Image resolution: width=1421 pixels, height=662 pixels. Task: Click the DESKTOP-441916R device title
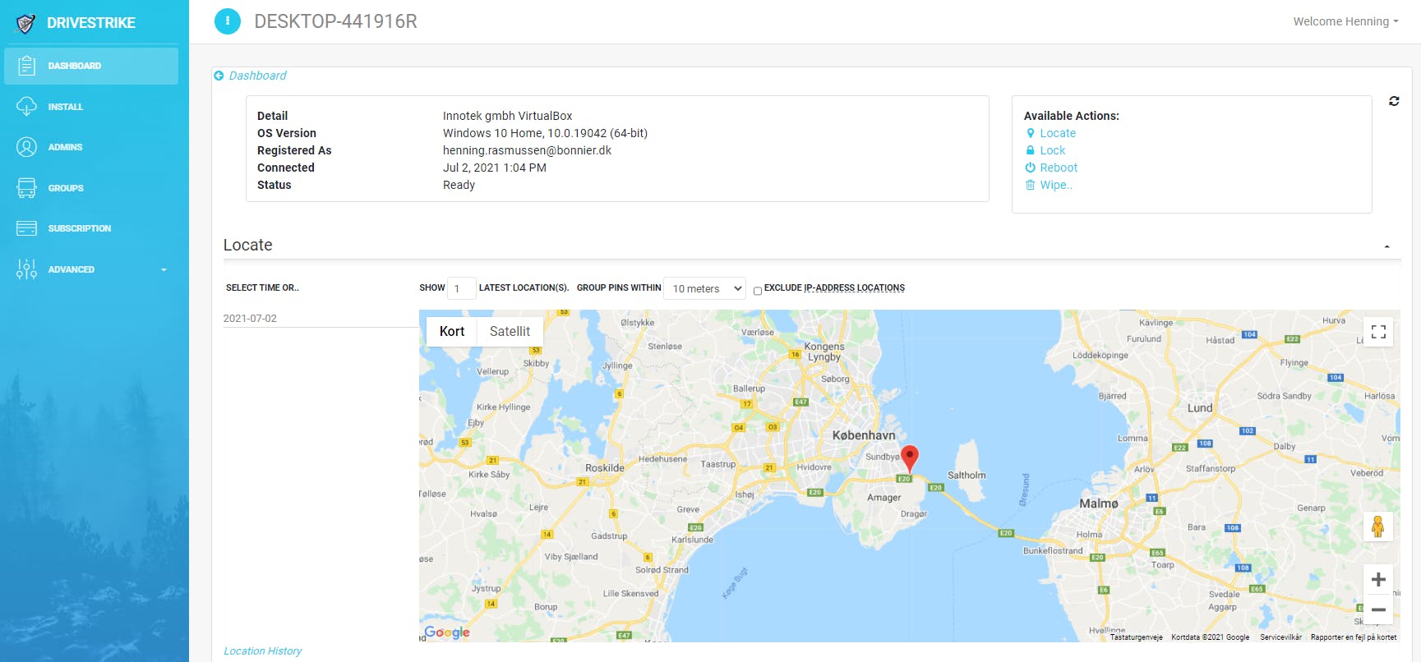tap(335, 21)
